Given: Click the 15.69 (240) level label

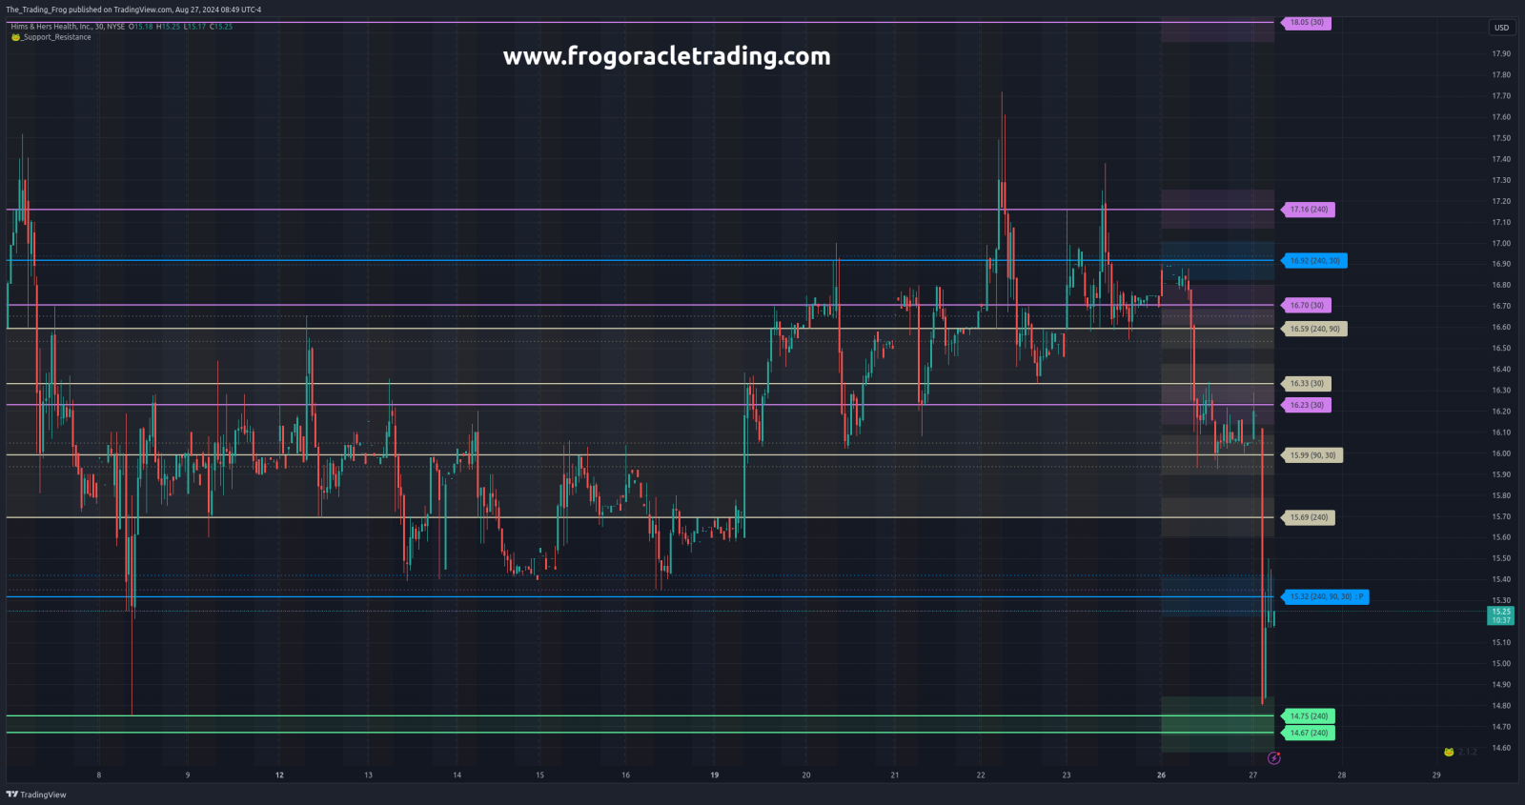Looking at the screenshot, I should coord(1309,517).
